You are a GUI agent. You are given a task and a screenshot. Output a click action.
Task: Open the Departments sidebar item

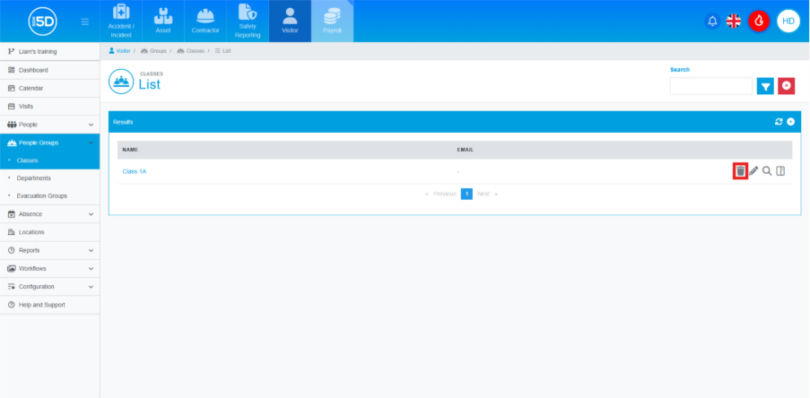[x=34, y=178]
